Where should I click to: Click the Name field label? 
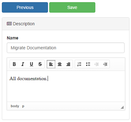coord(13,38)
